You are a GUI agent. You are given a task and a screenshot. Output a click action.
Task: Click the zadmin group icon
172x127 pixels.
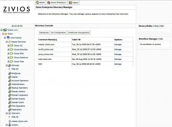(10, 77)
